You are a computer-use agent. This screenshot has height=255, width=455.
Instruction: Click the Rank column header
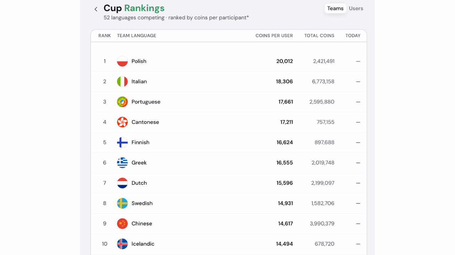105,35
